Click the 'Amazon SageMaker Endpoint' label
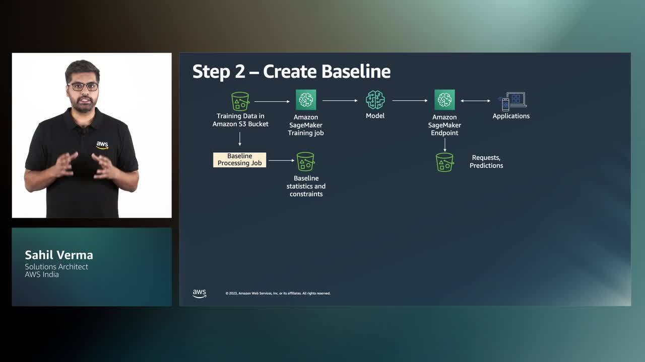Image resolution: width=645 pixels, height=362 pixels. (444, 125)
